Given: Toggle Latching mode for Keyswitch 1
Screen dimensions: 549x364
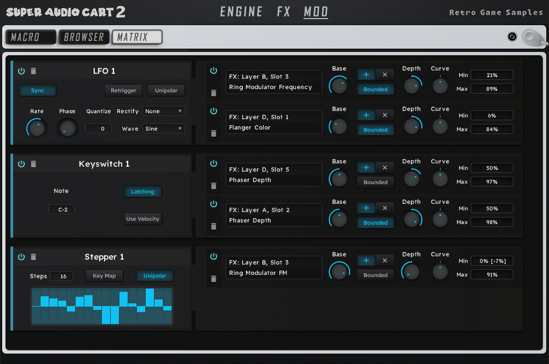Looking at the screenshot, I should click(142, 192).
